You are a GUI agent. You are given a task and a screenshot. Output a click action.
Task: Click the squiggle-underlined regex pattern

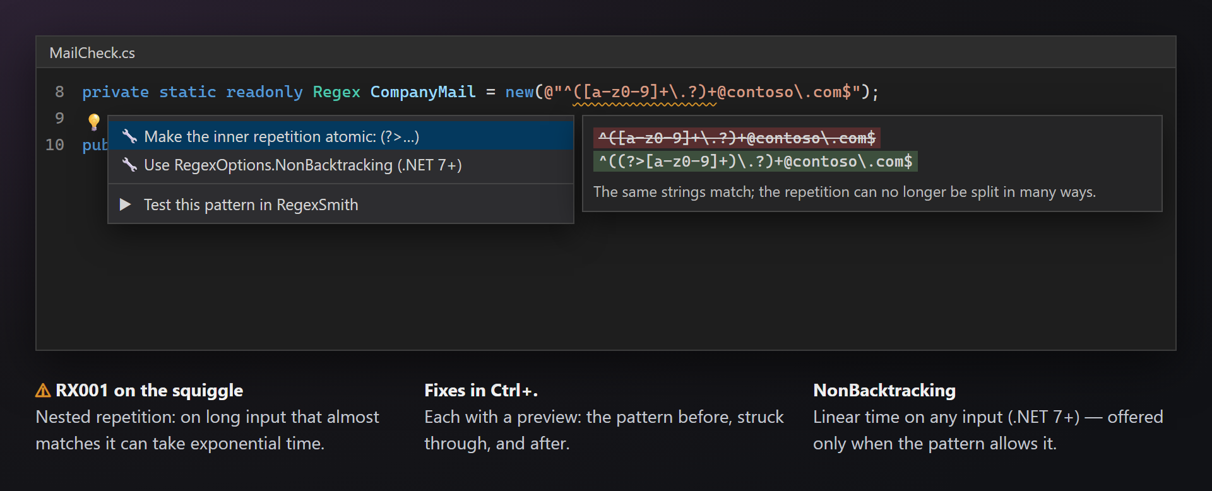tap(645, 93)
